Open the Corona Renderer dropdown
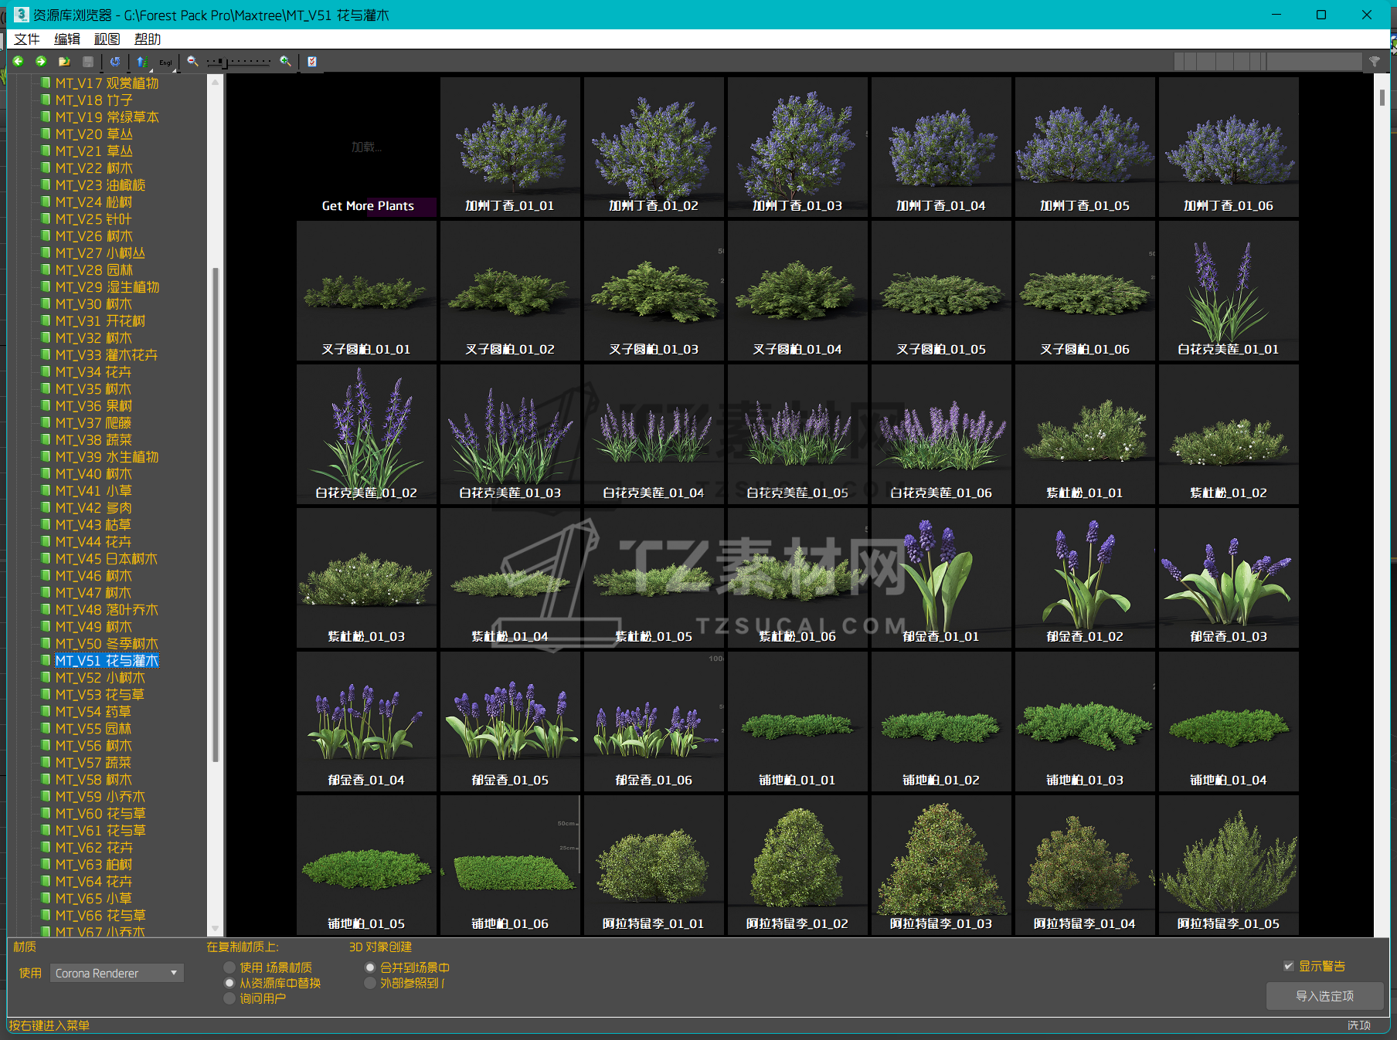Screen dimensions: 1397x1040 117,973
